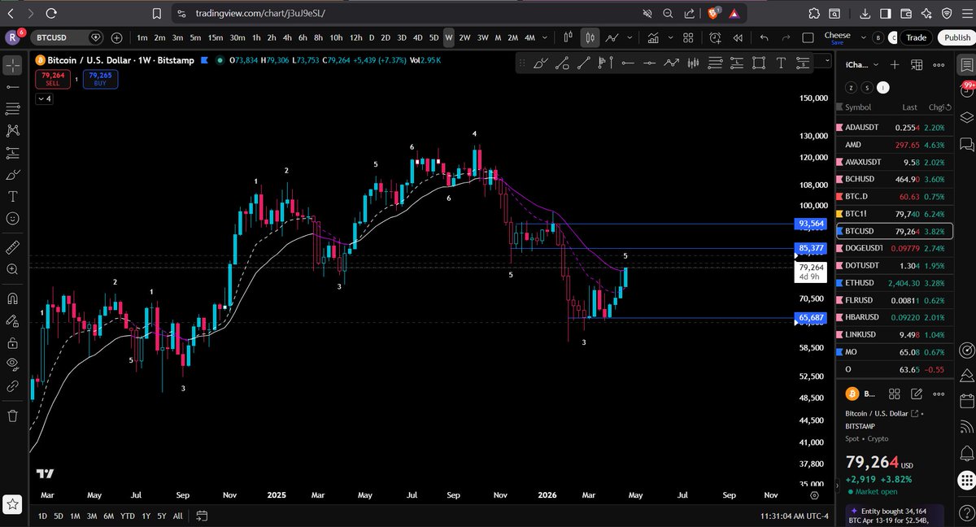Open the watchlist panel icon in right sidebar
The image size is (976, 527).
[x=967, y=65]
